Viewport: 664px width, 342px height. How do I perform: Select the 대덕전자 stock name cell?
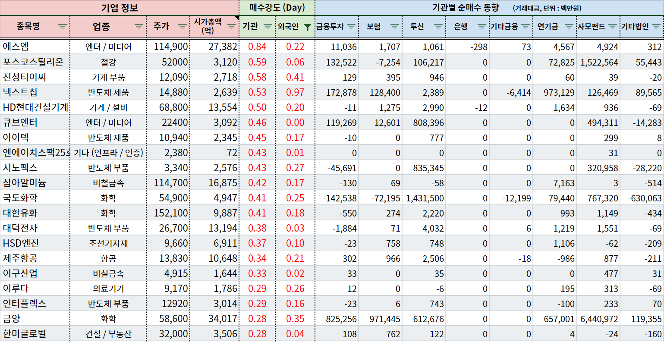[x=35, y=228]
